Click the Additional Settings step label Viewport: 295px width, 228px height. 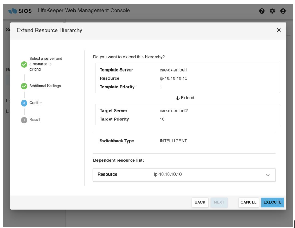45,86
